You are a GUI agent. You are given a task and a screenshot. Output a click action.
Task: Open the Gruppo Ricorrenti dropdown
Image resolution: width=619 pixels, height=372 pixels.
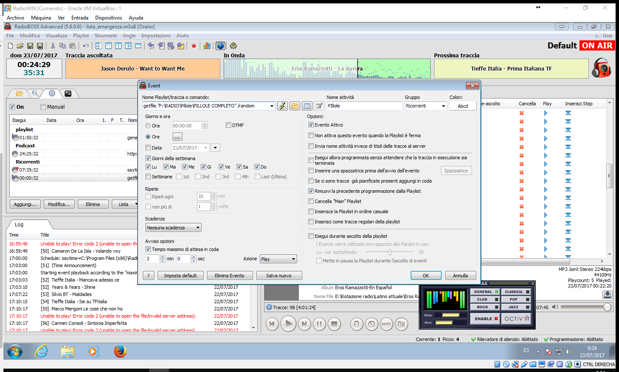pyautogui.click(x=443, y=106)
